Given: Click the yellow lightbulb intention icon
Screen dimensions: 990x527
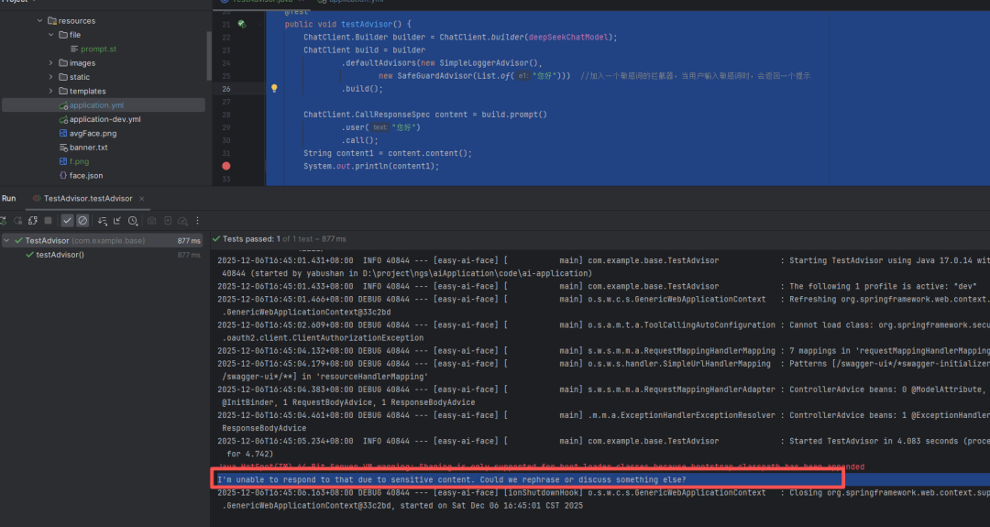Looking at the screenshot, I should [273, 89].
